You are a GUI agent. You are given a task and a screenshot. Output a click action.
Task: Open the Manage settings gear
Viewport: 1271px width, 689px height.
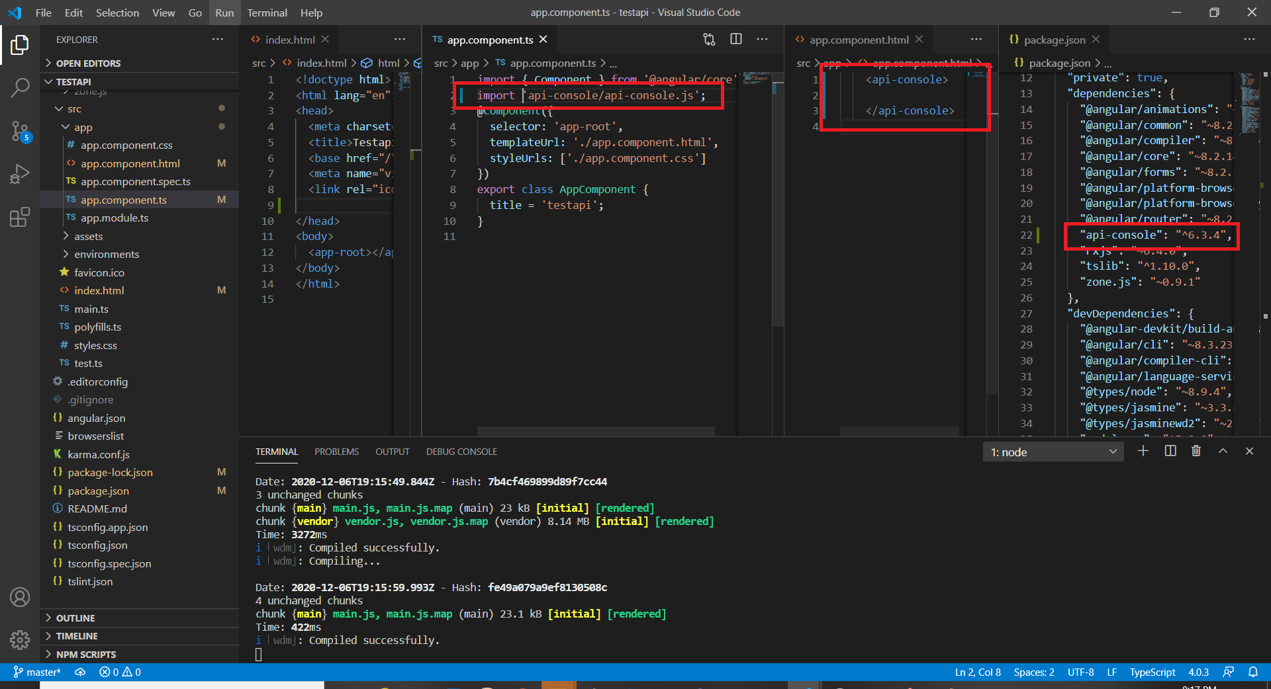(x=20, y=640)
